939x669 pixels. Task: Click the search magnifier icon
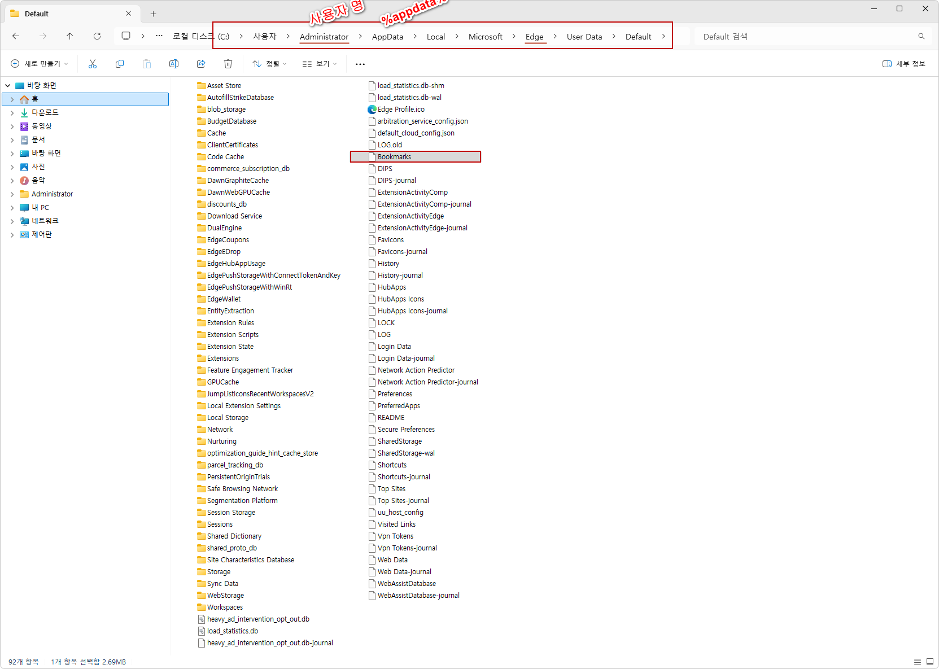[x=921, y=36]
